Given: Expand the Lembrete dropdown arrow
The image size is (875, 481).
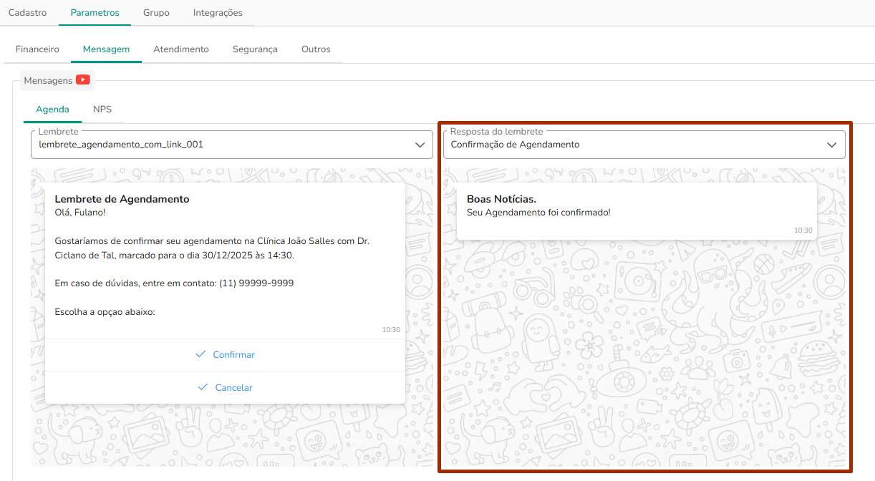Looking at the screenshot, I should (420, 145).
